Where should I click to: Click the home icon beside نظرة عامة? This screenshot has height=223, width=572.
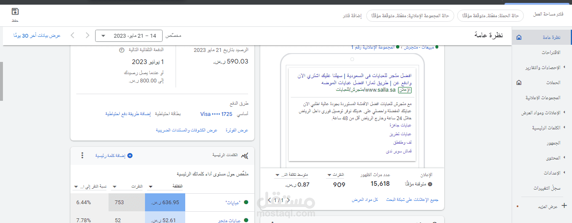click(519, 37)
